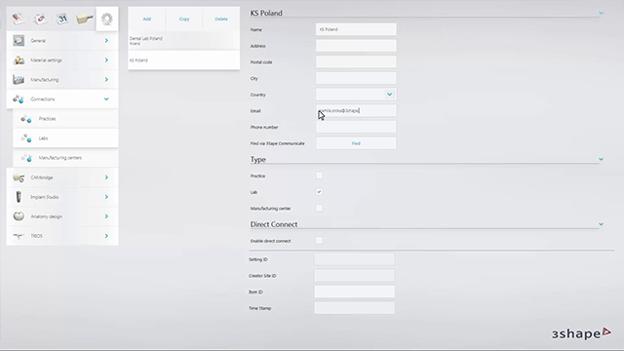Open the Manufacturing centers submenu item

click(65, 158)
